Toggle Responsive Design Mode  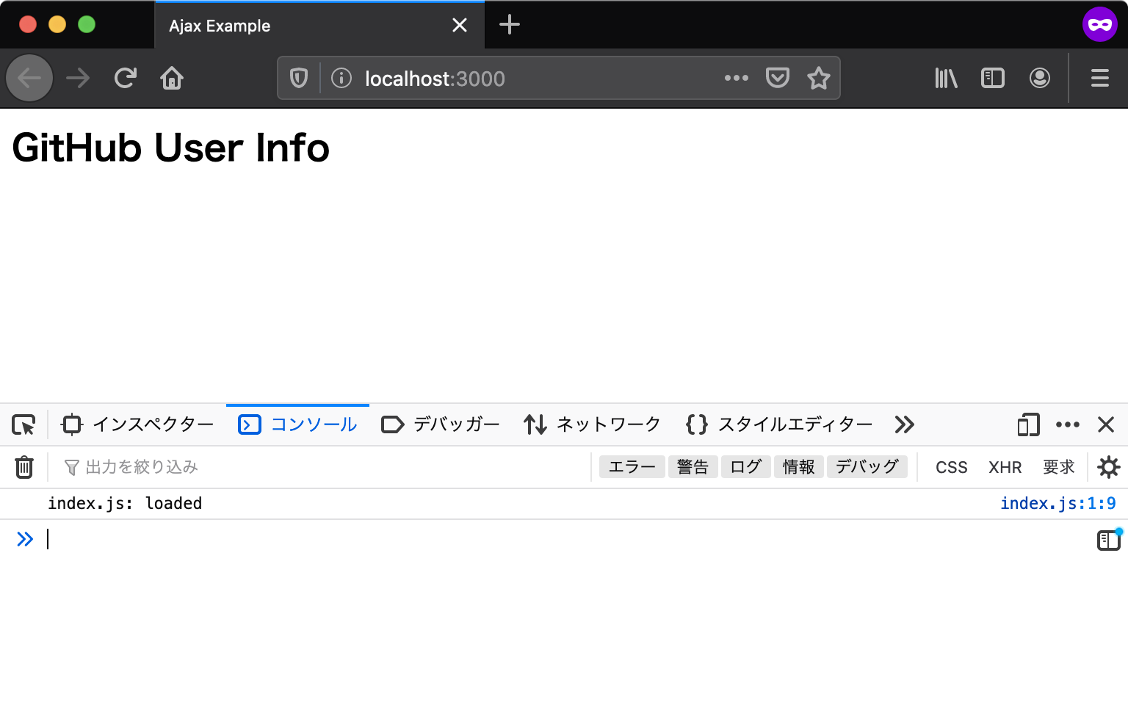(x=1027, y=424)
